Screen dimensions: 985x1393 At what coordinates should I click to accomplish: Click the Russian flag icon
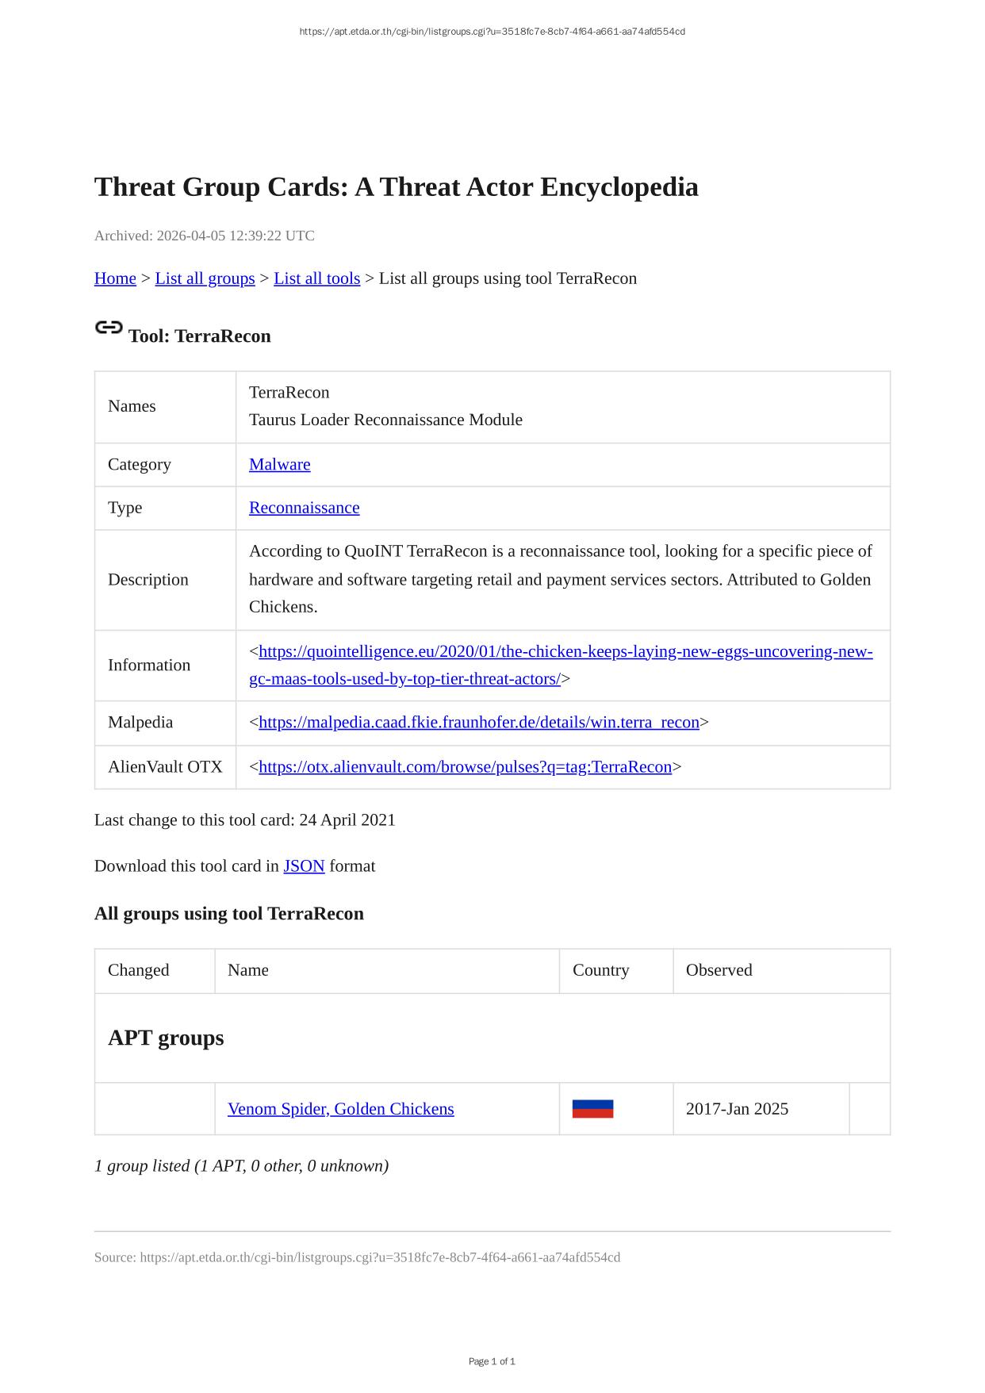(x=592, y=1108)
